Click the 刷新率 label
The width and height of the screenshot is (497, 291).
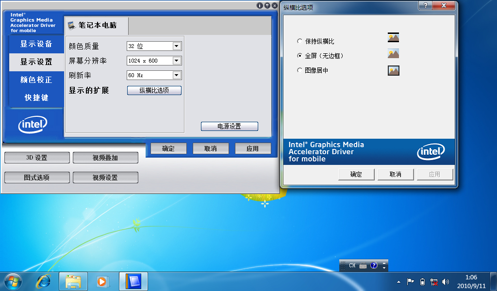click(x=80, y=75)
